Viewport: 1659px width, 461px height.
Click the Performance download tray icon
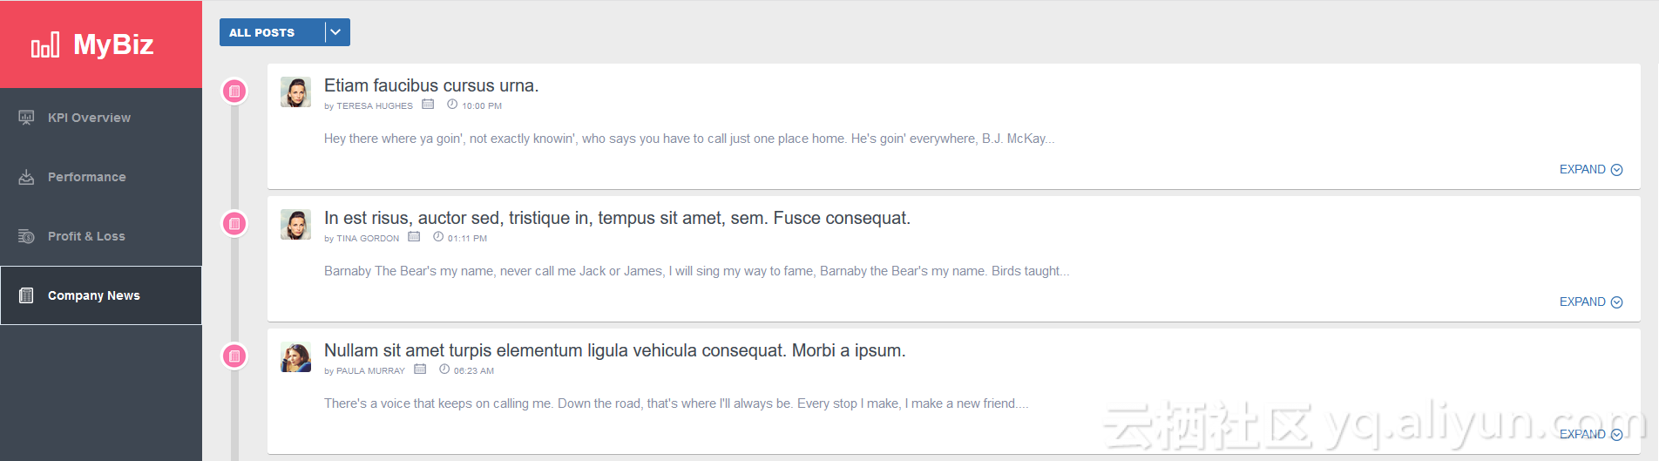(27, 177)
